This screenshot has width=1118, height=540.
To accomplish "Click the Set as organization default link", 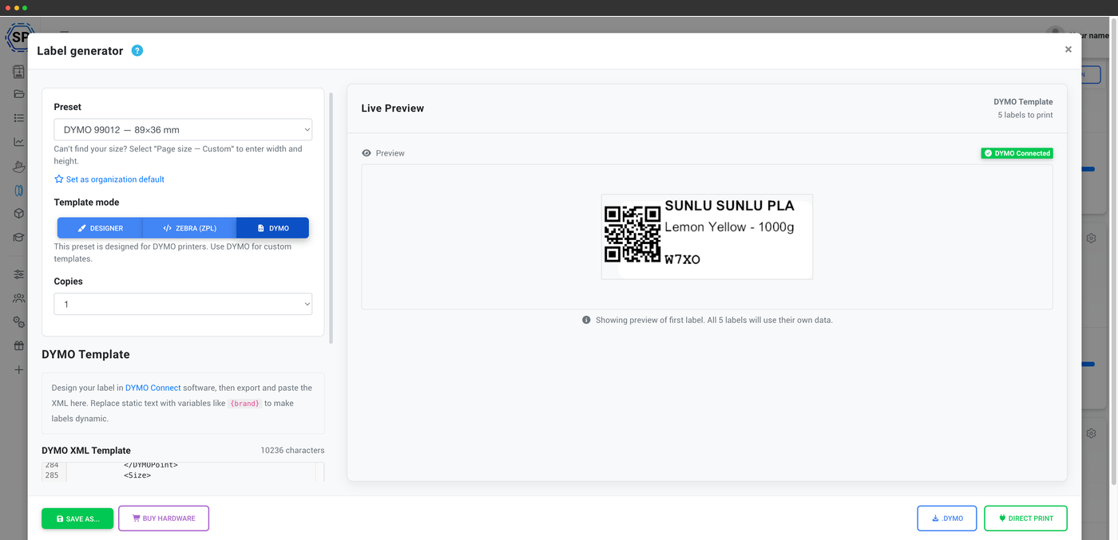I will 109,179.
